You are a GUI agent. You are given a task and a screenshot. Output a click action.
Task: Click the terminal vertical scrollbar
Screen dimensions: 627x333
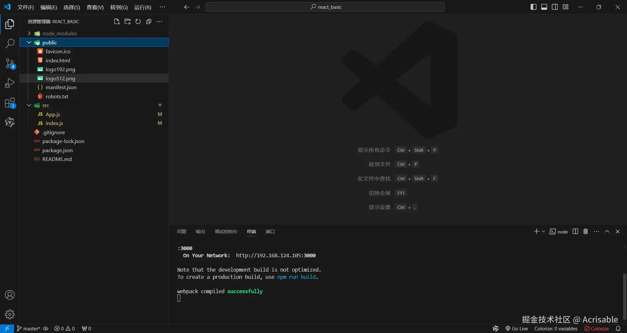[x=624, y=296]
